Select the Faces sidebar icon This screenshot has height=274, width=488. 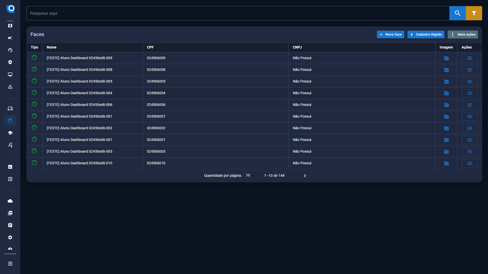coord(10,121)
